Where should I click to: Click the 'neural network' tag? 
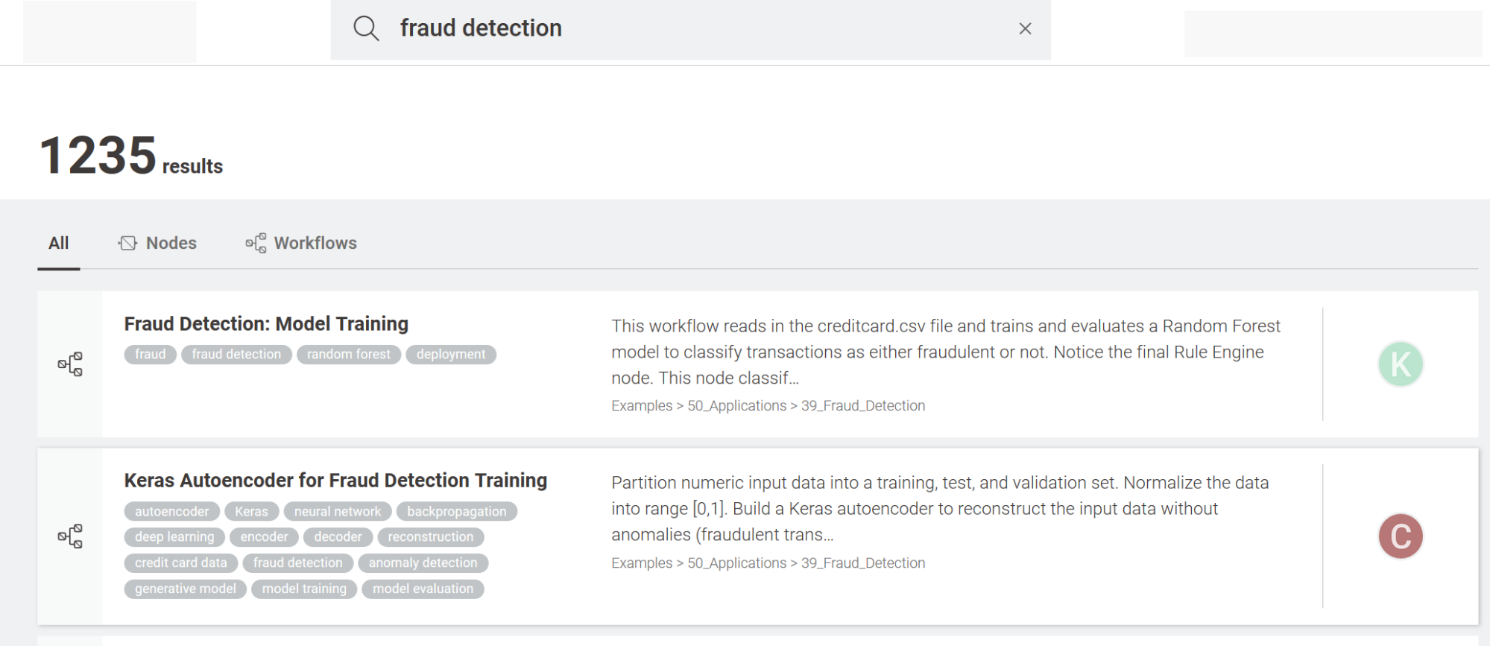click(338, 511)
